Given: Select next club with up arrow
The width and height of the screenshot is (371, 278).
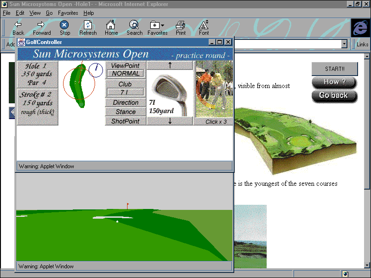Looking at the screenshot, I should [170, 65].
